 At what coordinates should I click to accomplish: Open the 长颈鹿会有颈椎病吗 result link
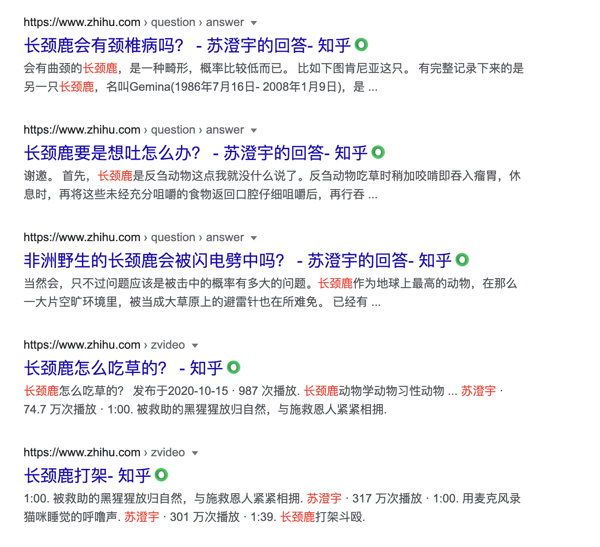pyautogui.click(x=187, y=45)
